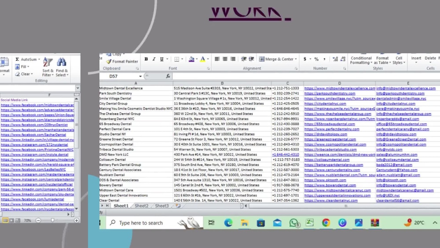Select Page Layout view in left window
The width and height of the screenshot is (440, 248).
click(11, 221)
